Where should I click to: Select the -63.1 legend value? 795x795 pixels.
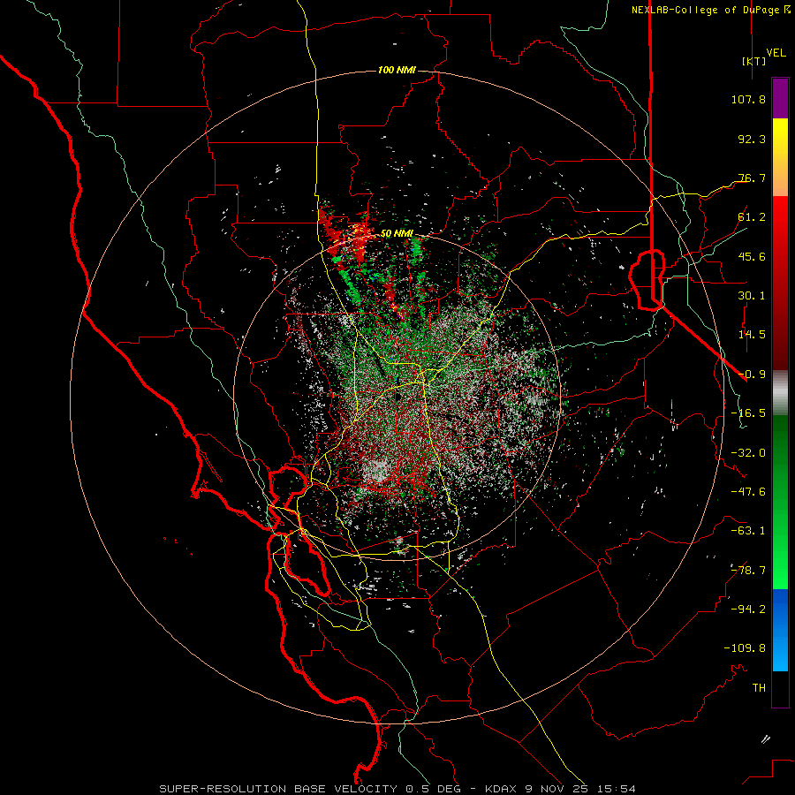[748, 531]
